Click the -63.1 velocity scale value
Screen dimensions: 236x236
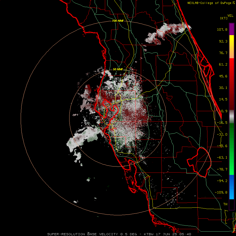coord(222,158)
